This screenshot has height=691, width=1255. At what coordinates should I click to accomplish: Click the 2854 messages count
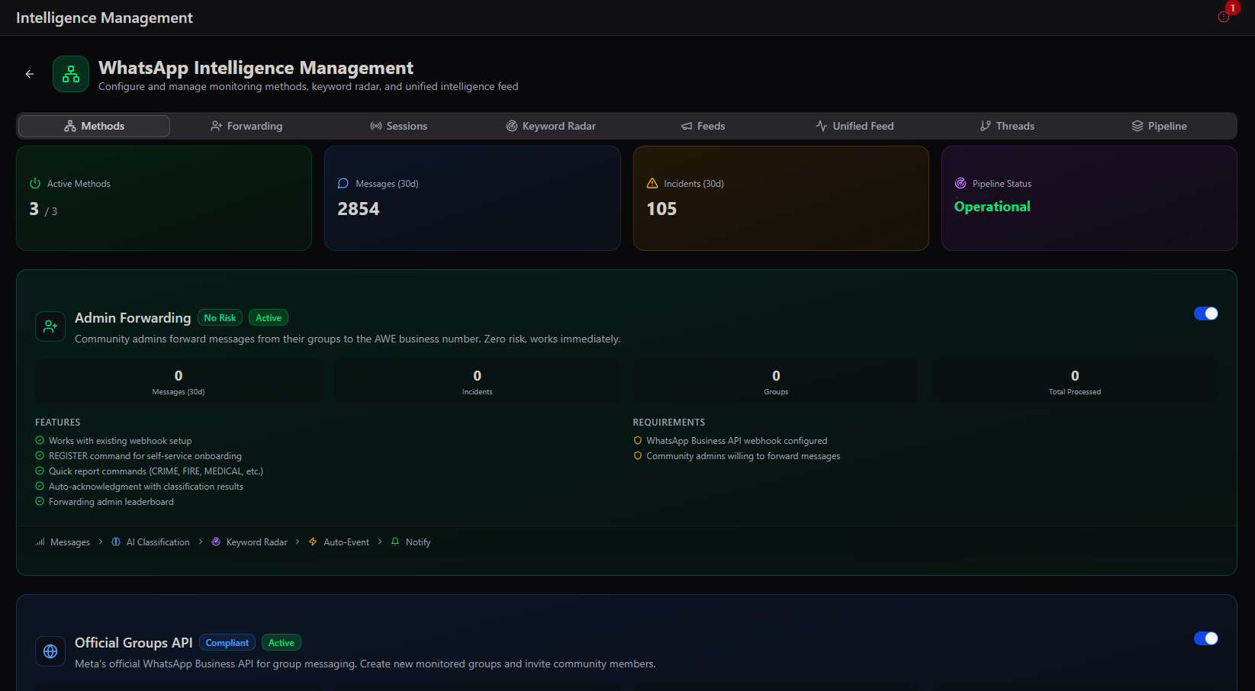tap(359, 209)
